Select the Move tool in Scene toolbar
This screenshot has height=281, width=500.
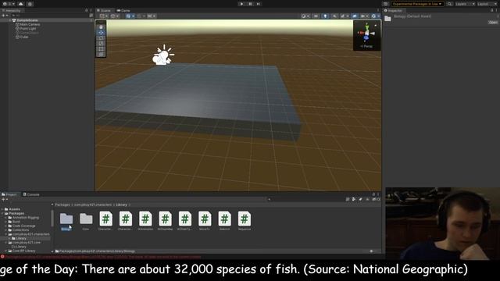point(101,33)
